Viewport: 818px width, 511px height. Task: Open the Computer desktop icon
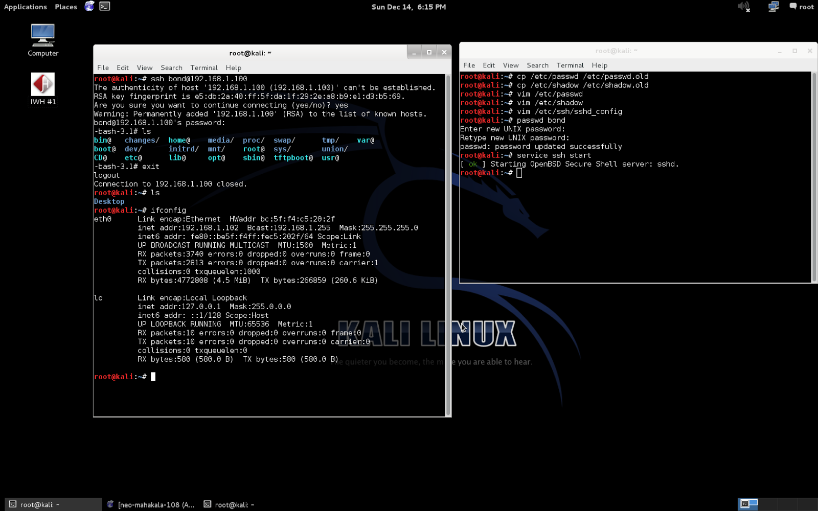point(43,40)
